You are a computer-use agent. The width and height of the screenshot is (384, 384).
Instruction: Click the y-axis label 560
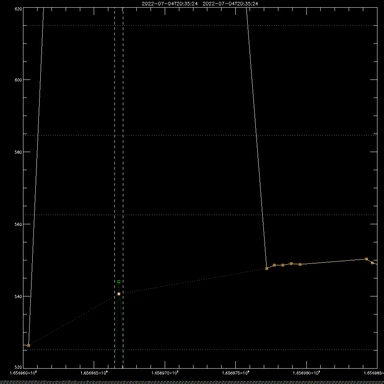18,224
